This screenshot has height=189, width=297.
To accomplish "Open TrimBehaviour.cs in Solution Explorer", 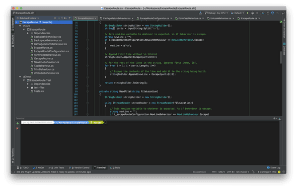I will [x=42, y=69].
